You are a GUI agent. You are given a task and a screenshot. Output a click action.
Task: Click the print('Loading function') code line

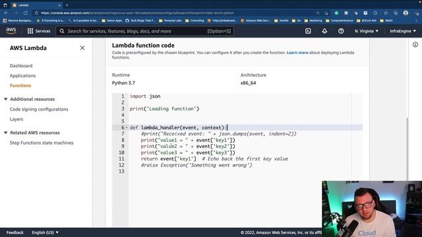[x=164, y=109]
